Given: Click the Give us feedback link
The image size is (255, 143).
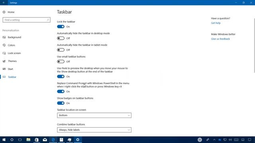Looking at the screenshot, I should pos(220,39).
